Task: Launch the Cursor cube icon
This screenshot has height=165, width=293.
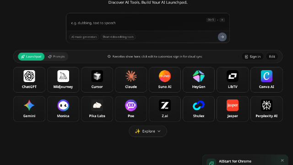Action: tap(97, 76)
